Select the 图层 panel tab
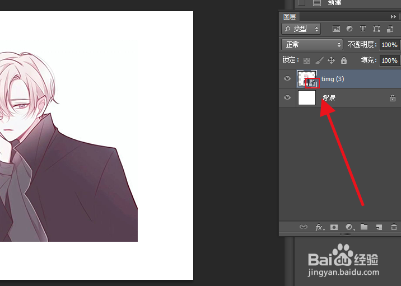This screenshot has width=401, height=286. (290, 17)
